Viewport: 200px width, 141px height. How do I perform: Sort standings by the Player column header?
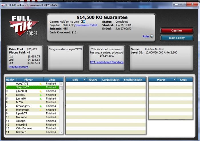tap(30, 80)
